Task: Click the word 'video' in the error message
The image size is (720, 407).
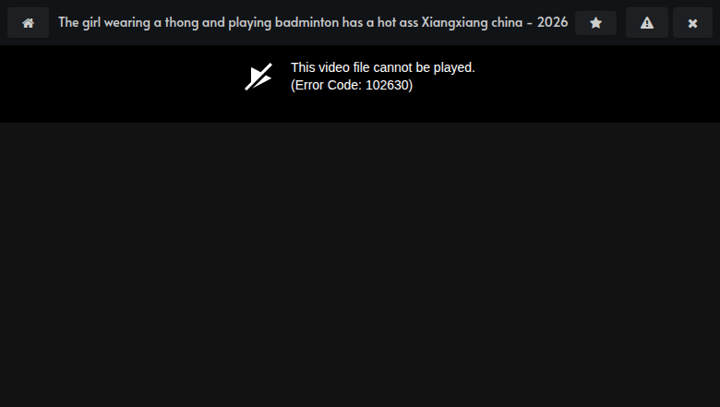Action: (x=334, y=68)
